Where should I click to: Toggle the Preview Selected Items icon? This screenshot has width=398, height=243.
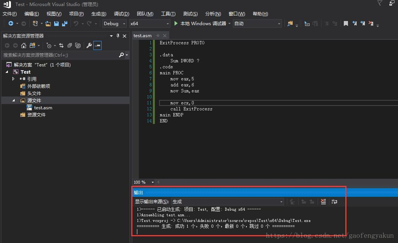coord(97,45)
